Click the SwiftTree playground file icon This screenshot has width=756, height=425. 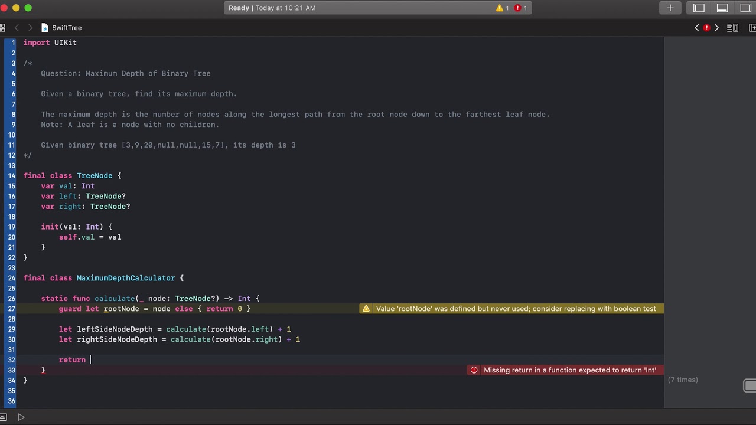(x=45, y=28)
